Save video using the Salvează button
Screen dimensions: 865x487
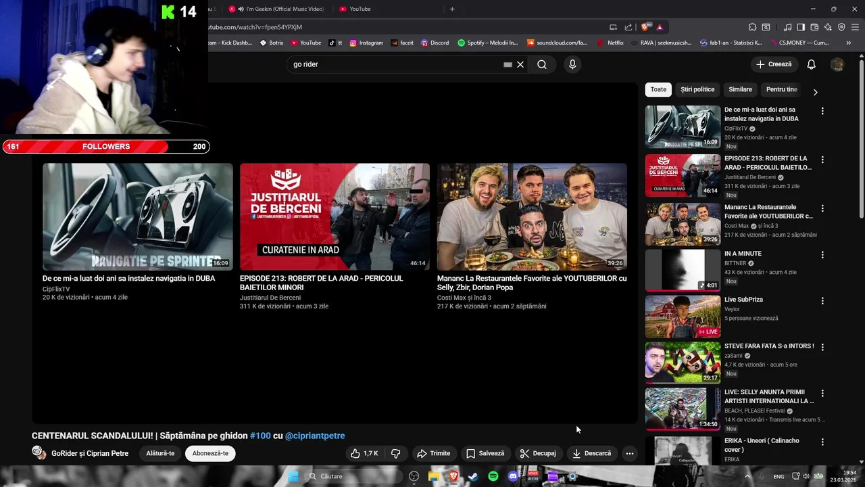coord(485,454)
